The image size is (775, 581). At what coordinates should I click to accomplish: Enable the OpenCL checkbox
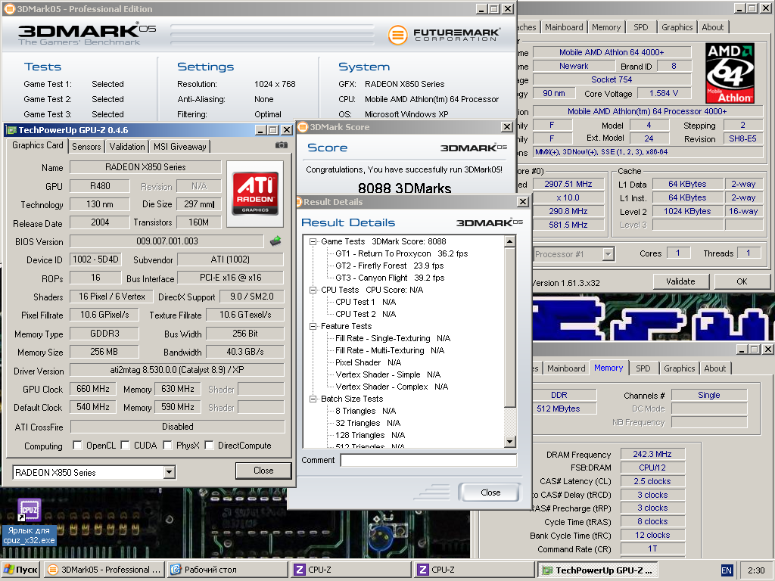pos(77,445)
